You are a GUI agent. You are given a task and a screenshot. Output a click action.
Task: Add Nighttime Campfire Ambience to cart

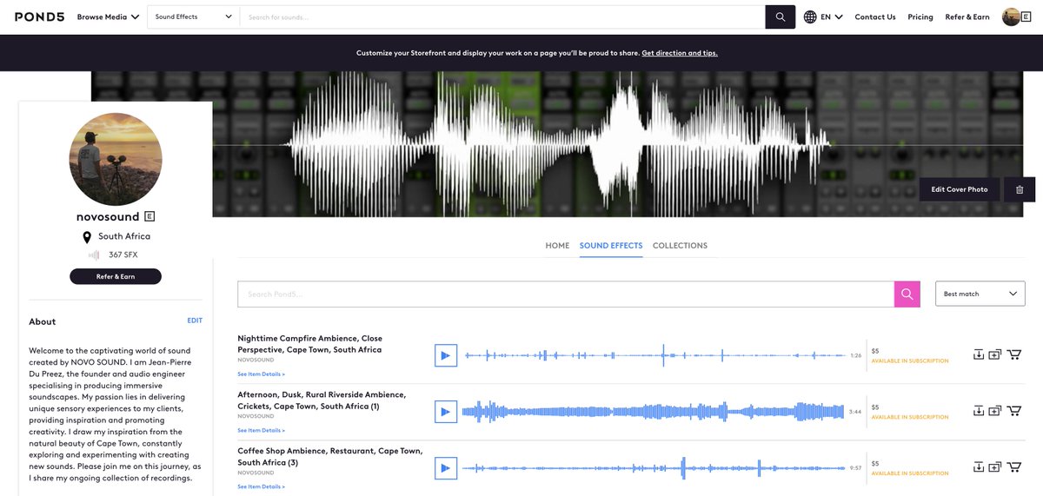tap(1013, 354)
